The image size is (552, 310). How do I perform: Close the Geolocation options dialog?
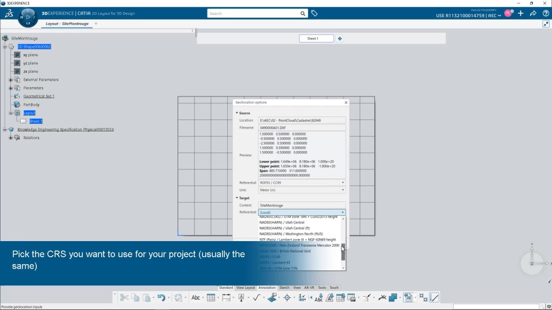click(x=346, y=102)
